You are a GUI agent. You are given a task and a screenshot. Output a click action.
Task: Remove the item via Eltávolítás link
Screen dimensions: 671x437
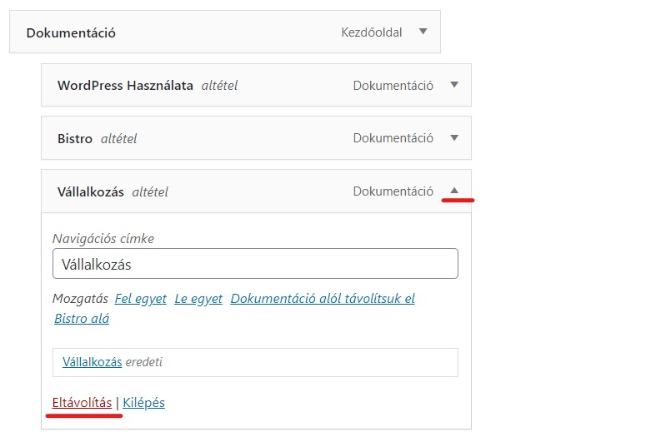pos(82,403)
